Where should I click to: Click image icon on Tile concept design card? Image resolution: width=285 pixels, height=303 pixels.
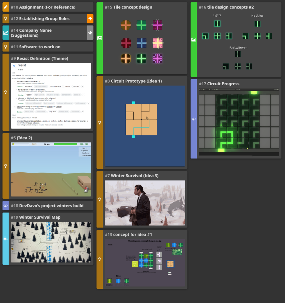100,38
